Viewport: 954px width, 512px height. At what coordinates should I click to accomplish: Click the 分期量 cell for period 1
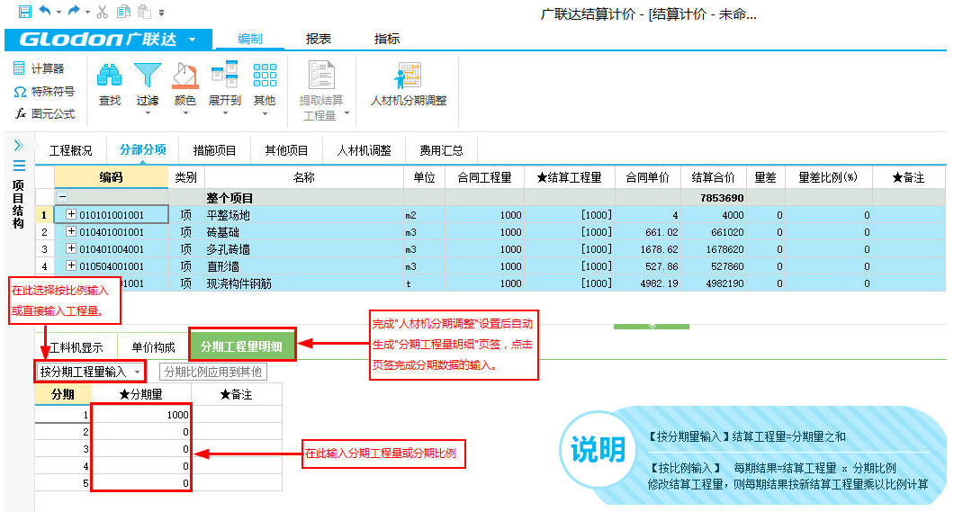point(141,415)
